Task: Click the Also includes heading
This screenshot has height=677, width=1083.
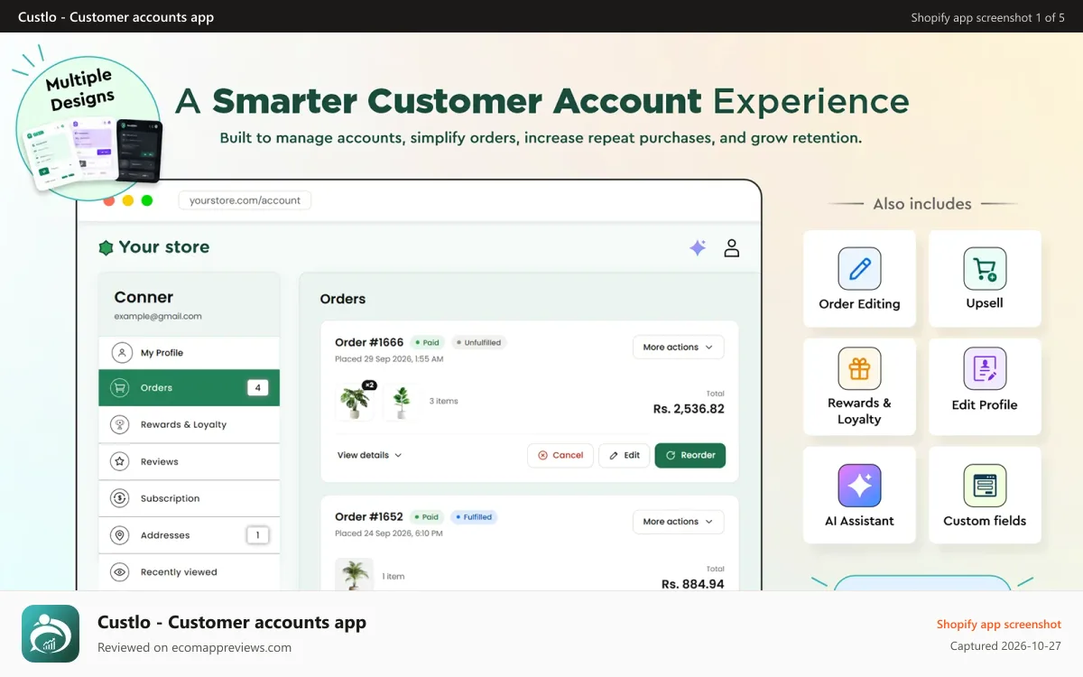Action: point(922,204)
